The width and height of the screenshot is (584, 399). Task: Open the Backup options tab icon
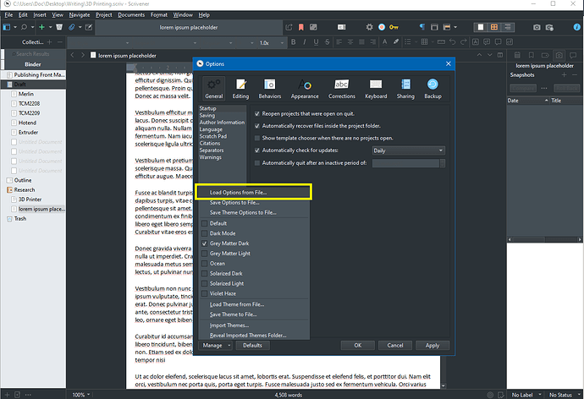(432, 84)
